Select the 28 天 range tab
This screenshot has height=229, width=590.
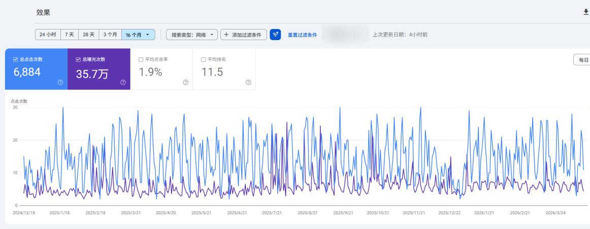point(88,35)
